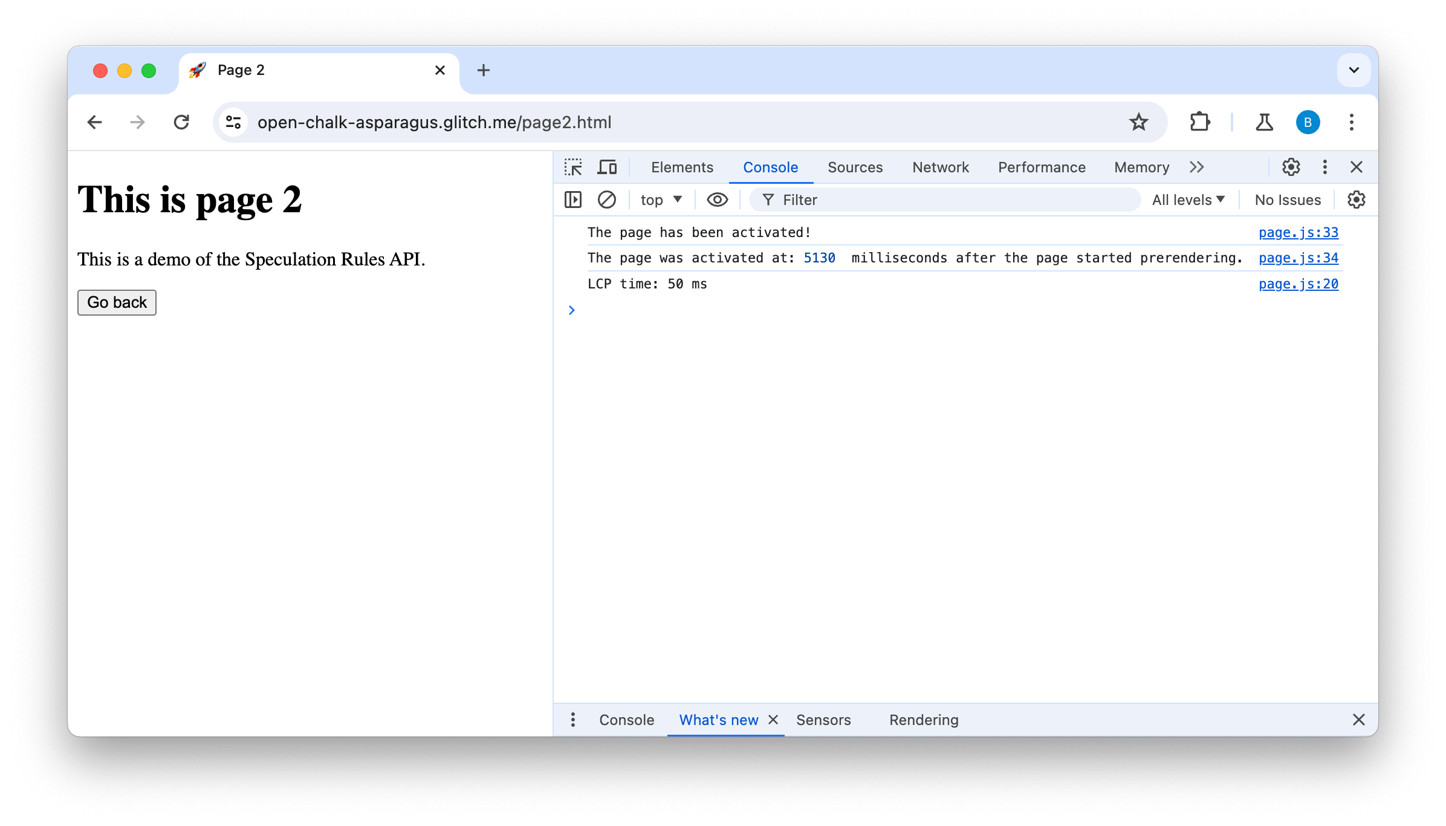
Task: Click the more DevTools panels chevron
Action: point(1197,167)
